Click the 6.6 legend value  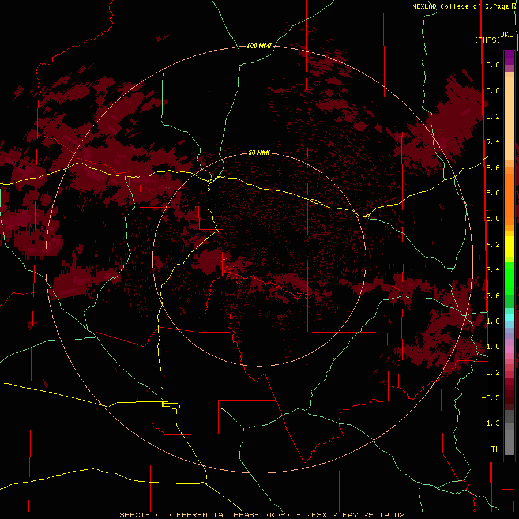pos(493,167)
